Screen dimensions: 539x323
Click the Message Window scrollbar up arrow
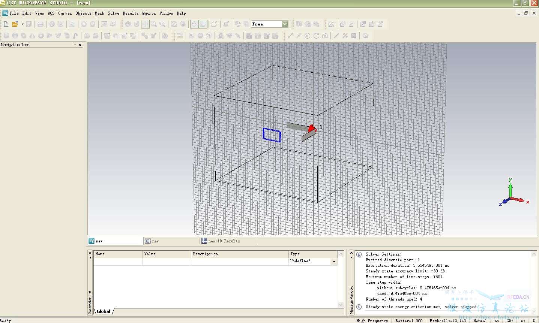(x=534, y=254)
